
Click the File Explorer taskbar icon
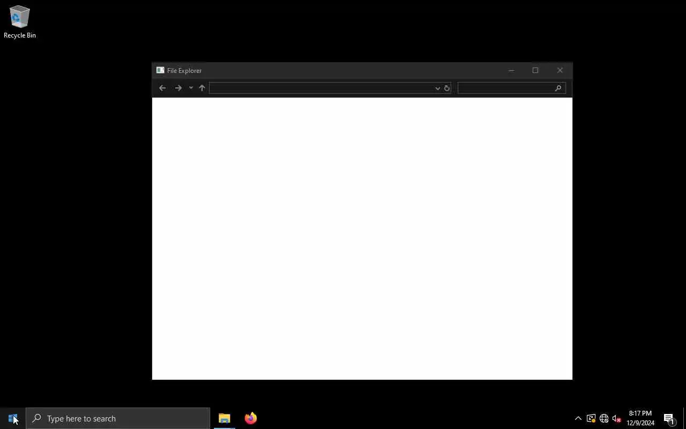coord(225,418)
